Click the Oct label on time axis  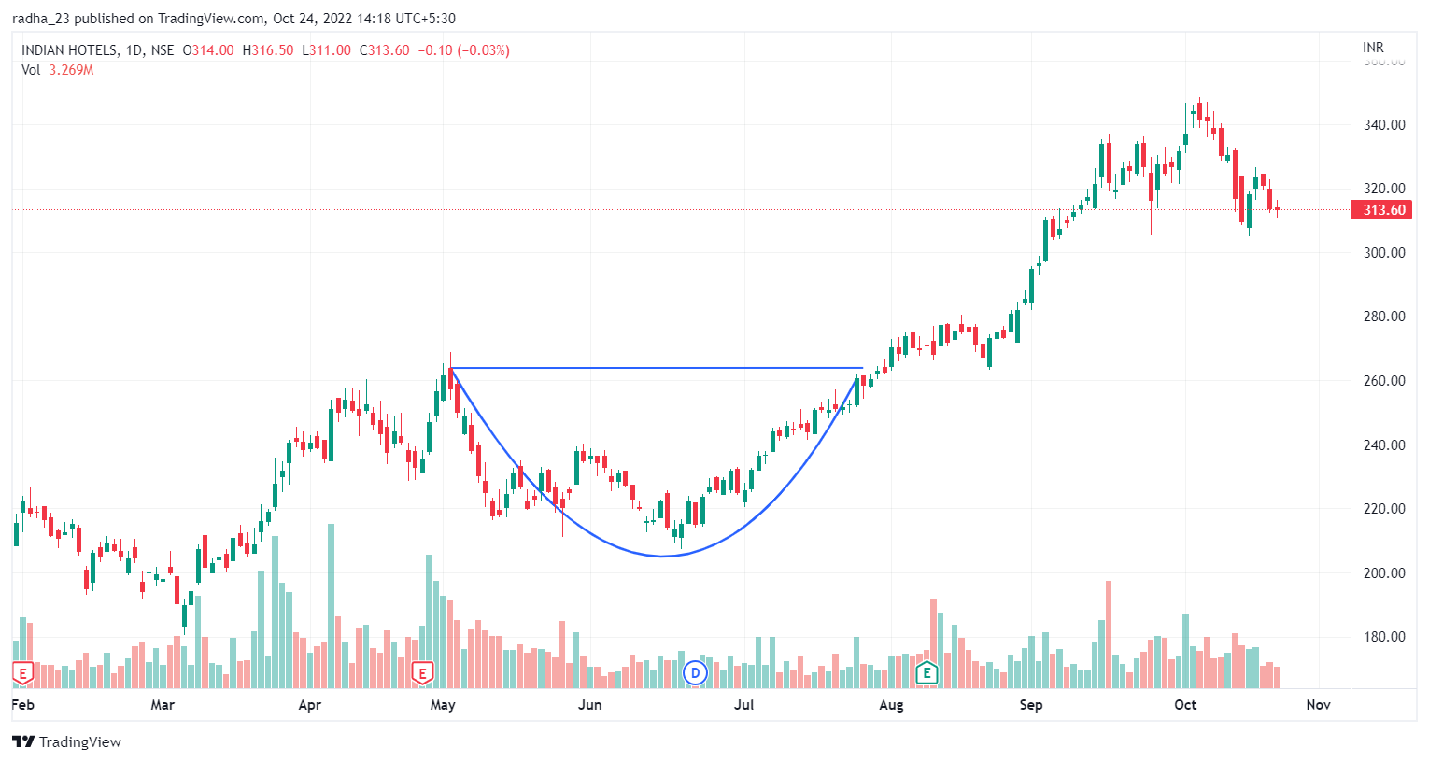[x=1185, y=704]
